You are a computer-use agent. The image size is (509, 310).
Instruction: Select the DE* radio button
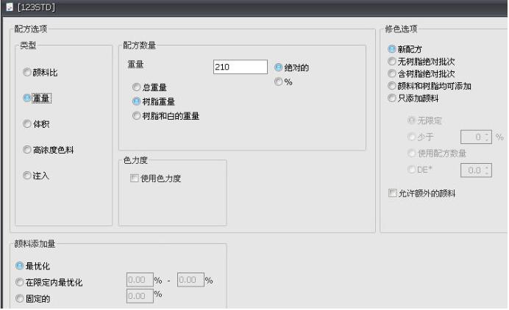coord(411,169)
